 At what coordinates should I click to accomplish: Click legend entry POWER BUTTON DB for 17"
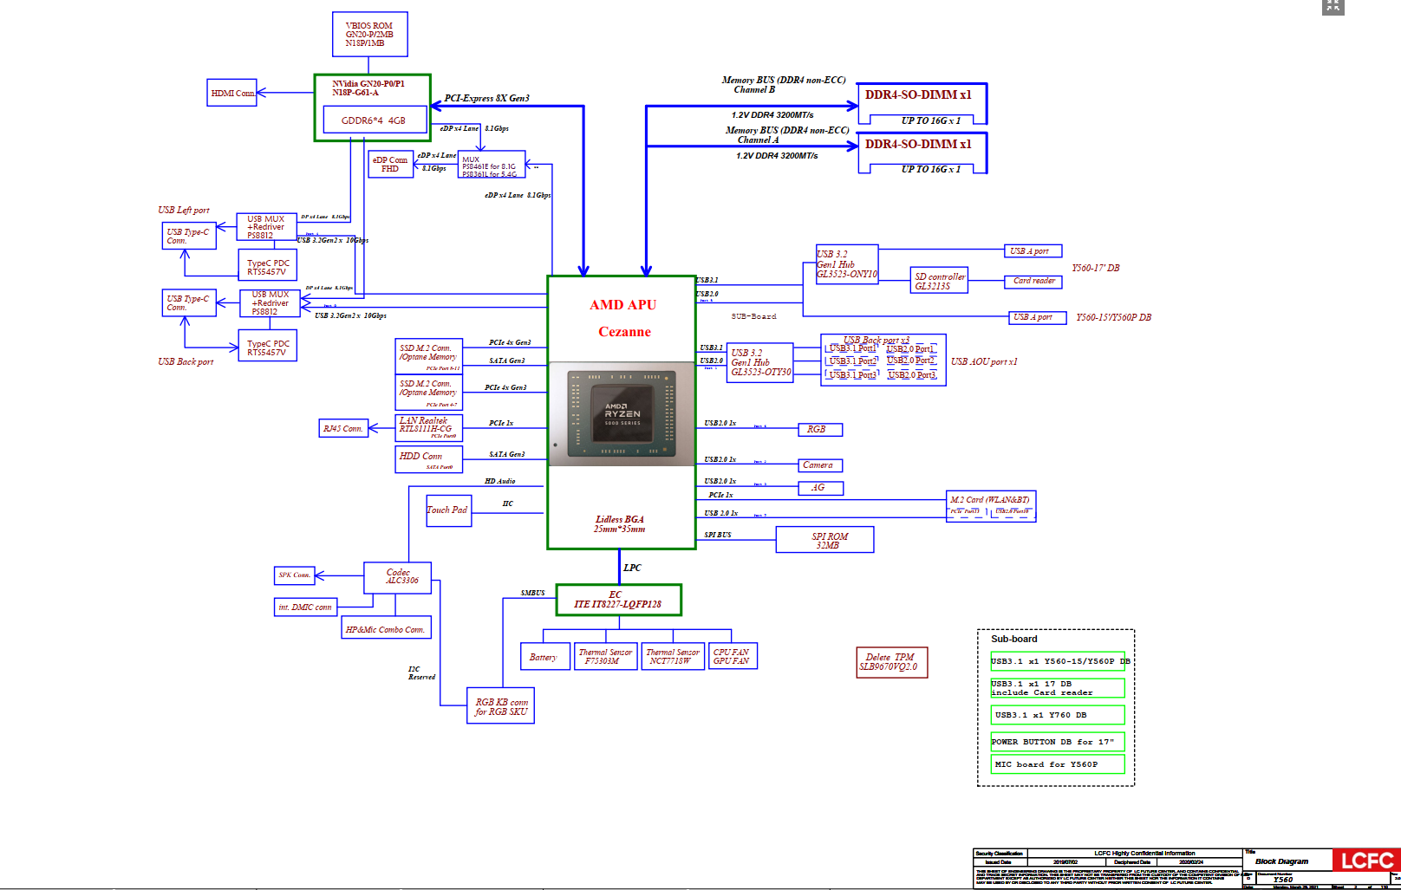[x=1058, y=742]
